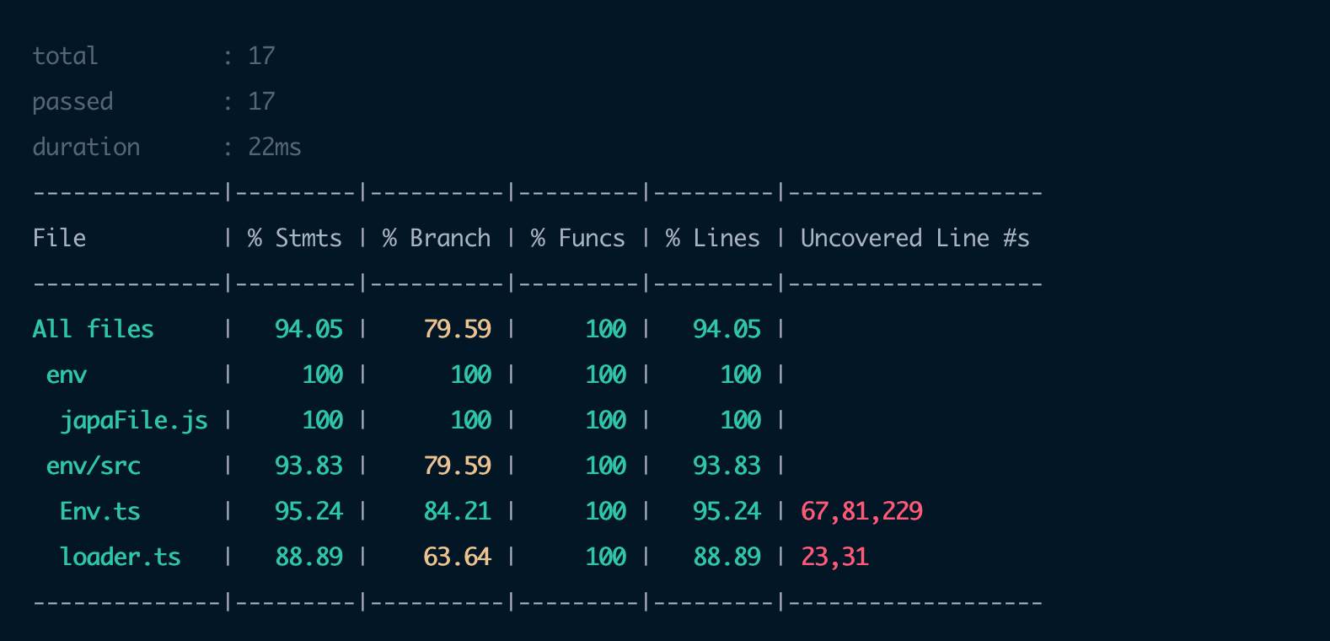Select the '22ms' duration value
1330x641 pixels.
click(x=275, y=147)
